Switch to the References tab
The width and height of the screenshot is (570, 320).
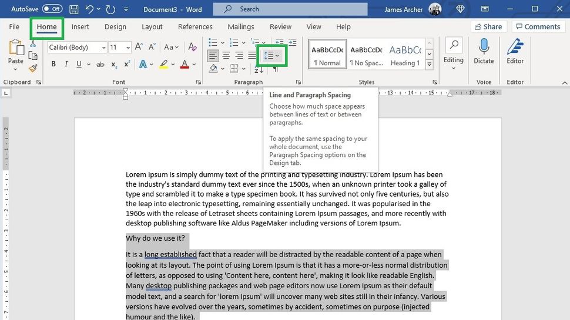195,26
